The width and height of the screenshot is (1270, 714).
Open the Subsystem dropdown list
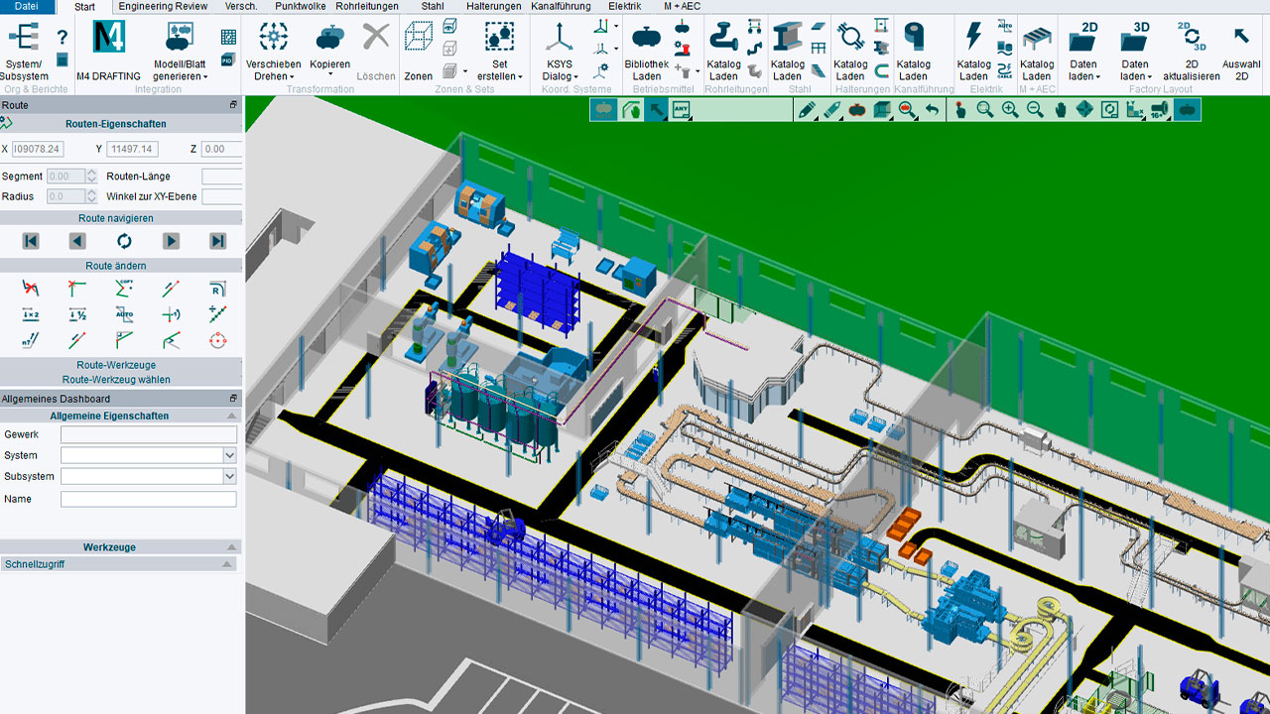[230, 476]
